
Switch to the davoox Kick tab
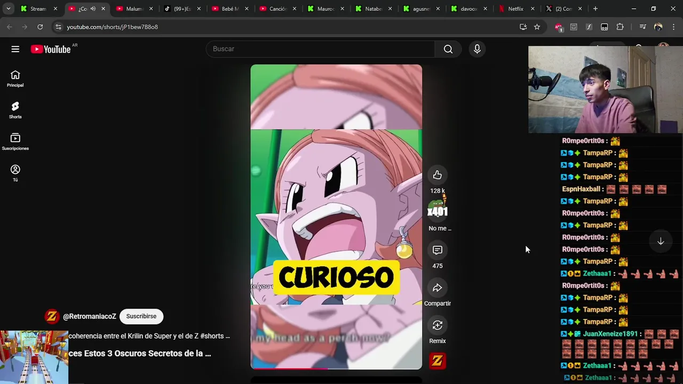pyautogui.click(x=468, y=9)
